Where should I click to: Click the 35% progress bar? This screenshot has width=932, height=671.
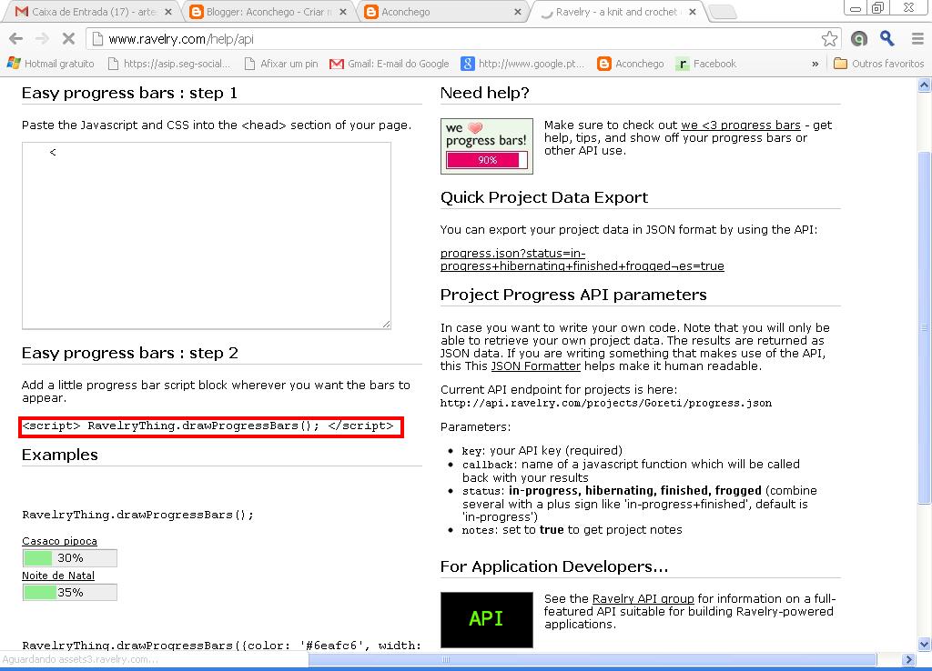69,593
